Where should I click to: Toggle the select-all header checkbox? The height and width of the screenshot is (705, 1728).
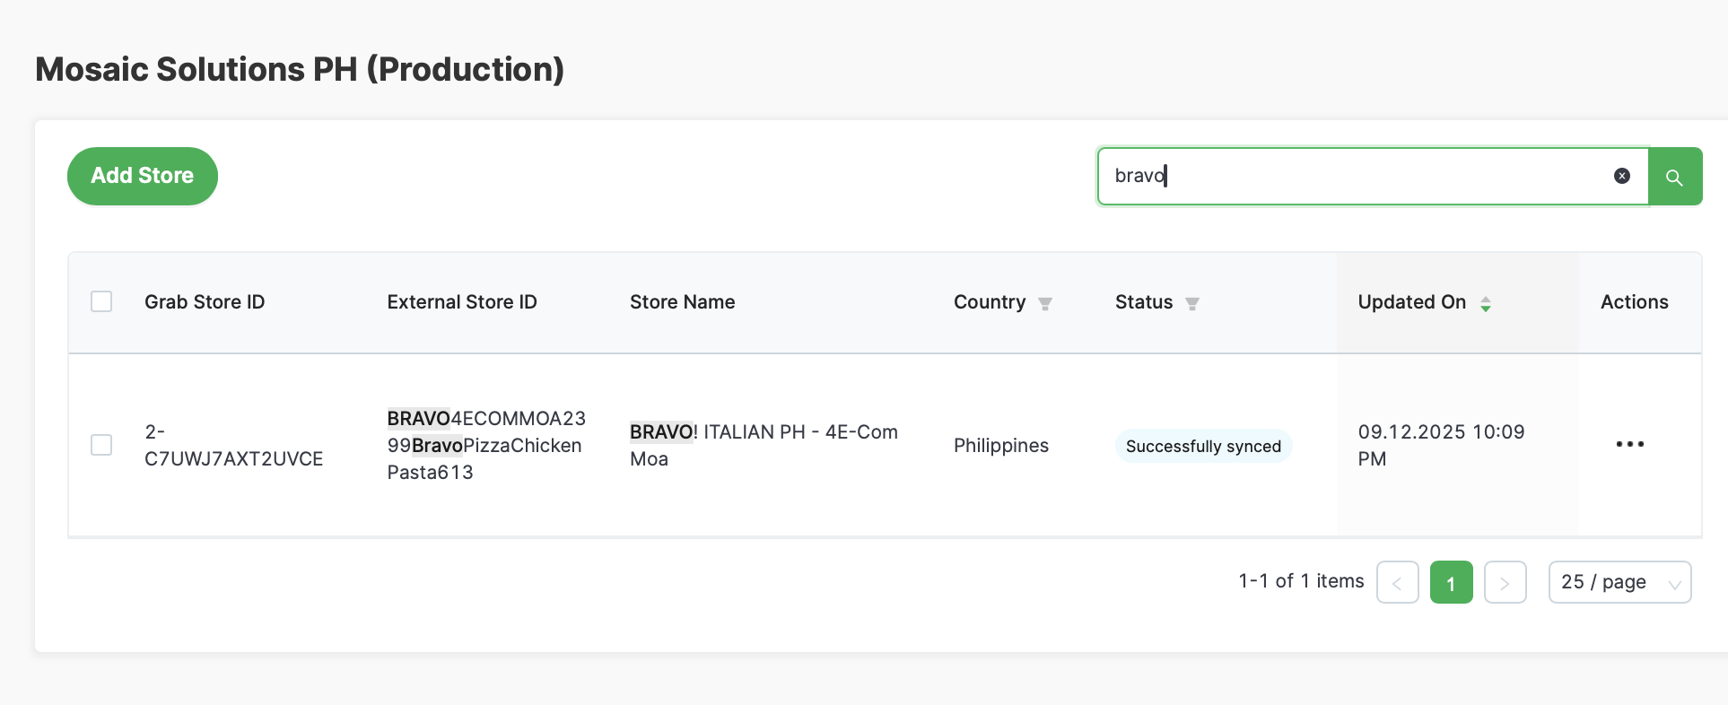[x=101, y=301]
